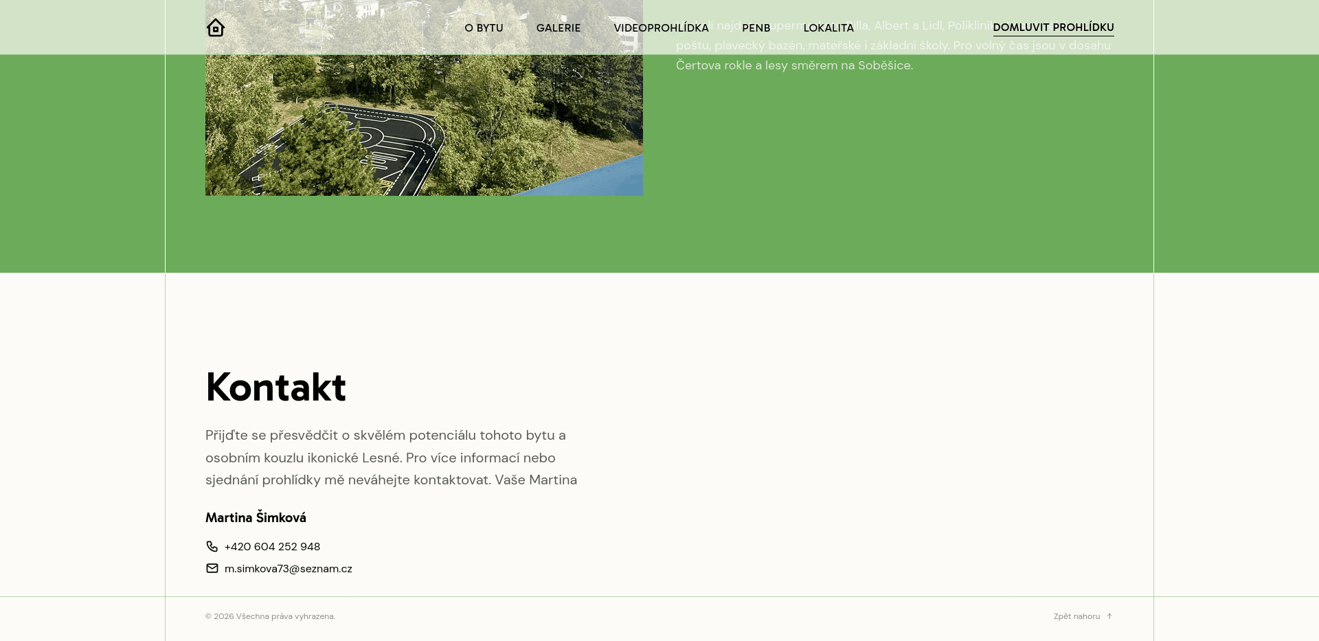Open VIDEOPROHLÍDKA in the navigation
Screen dimensions: 1319x641
[x=661, y=27]
